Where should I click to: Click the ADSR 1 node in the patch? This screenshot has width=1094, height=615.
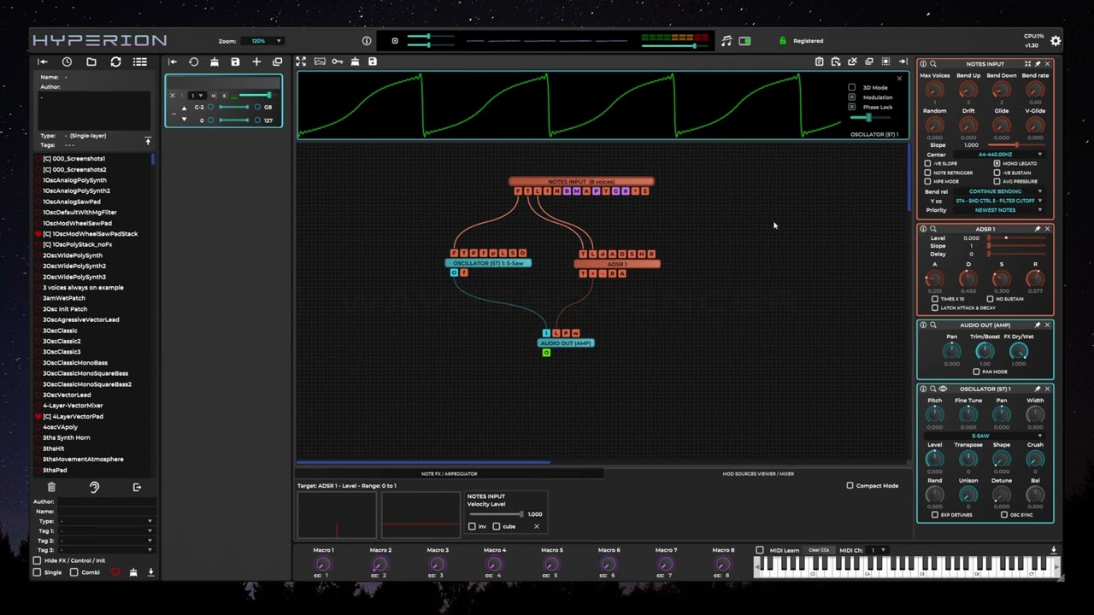click(x=617, y=264)
